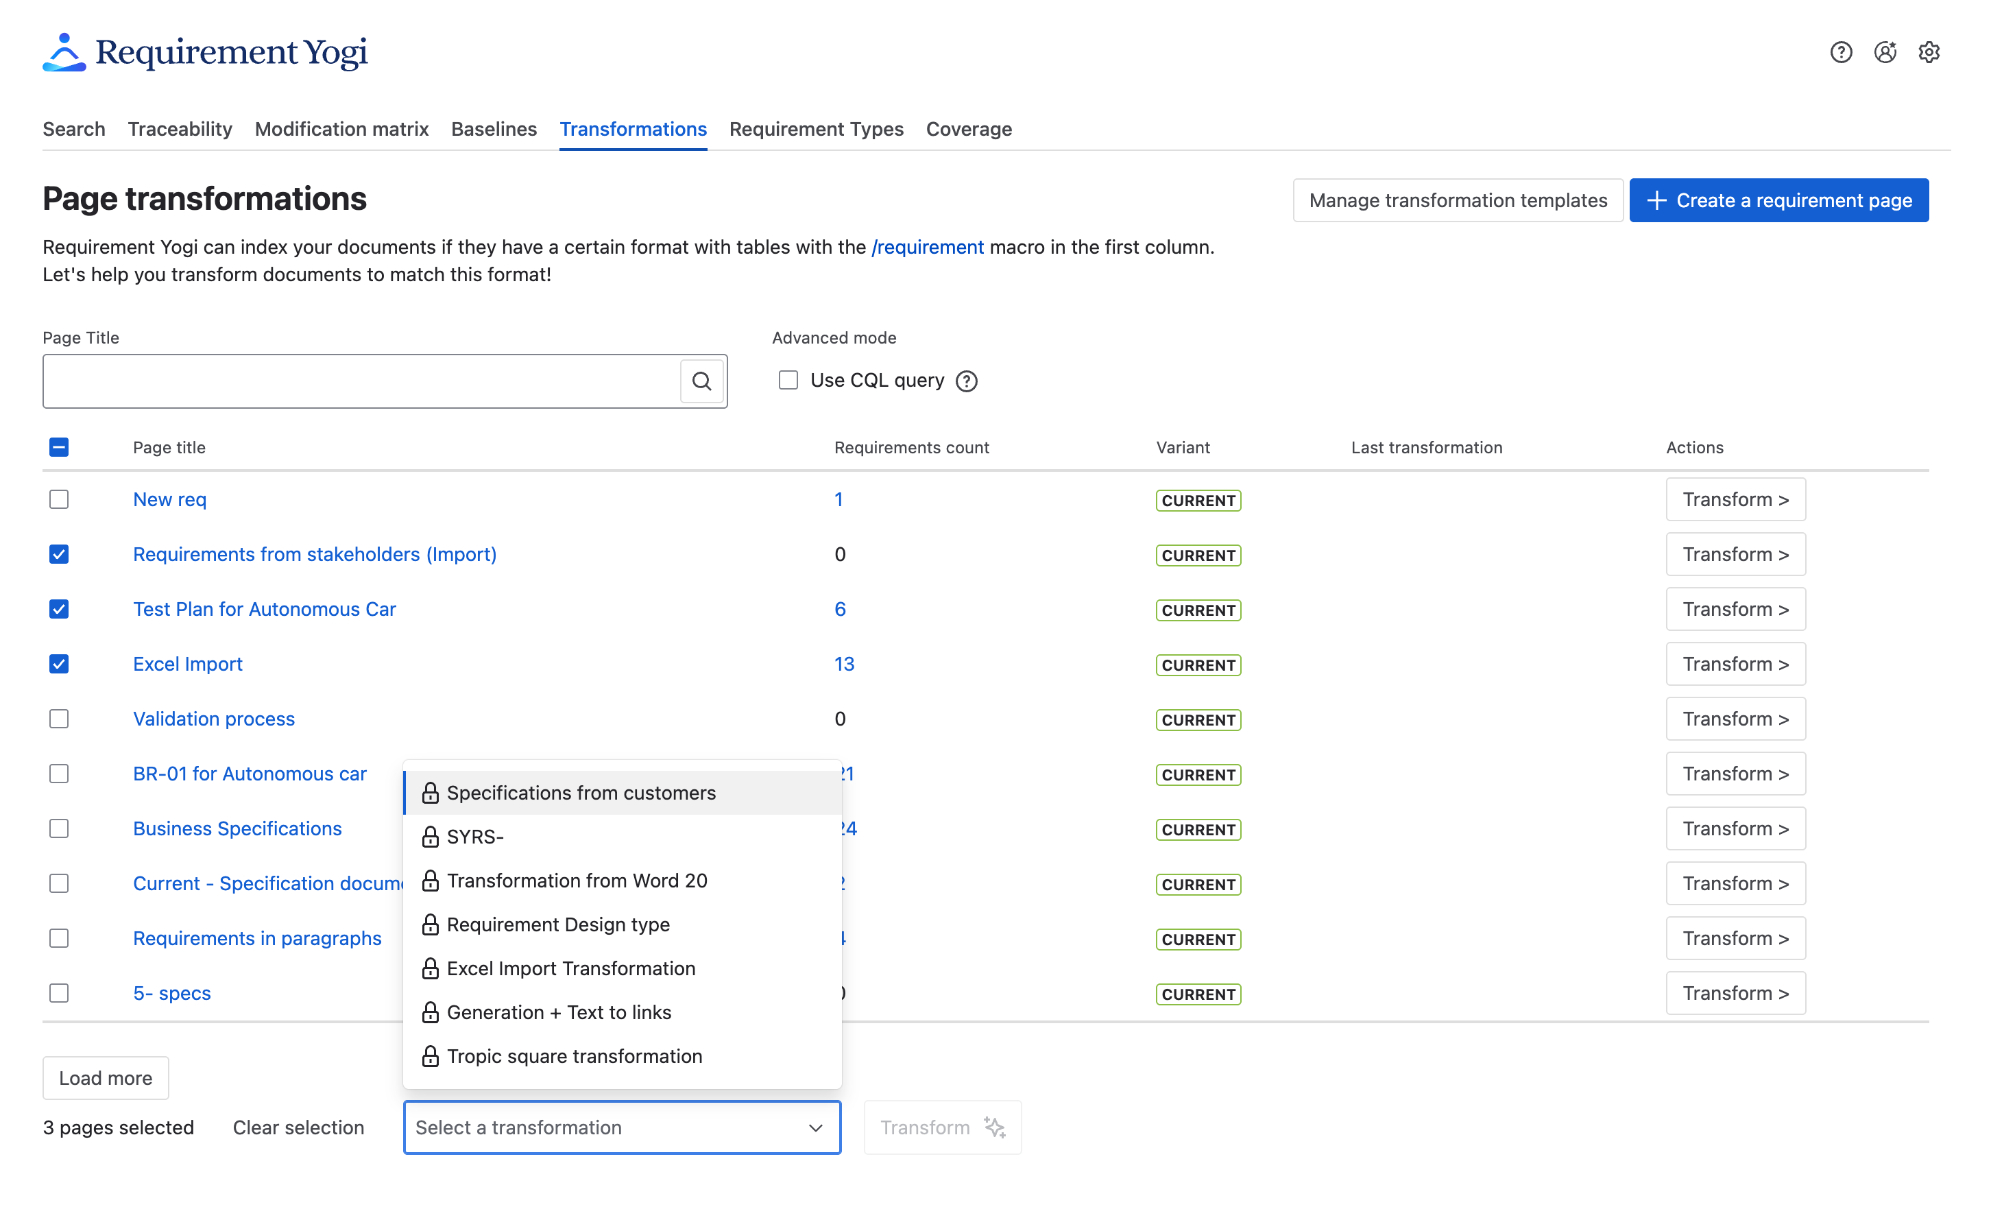The width and height of the screenshot is (1991, 1207).
Task: Click the Requirement Yogi logo icon
Action: click(x=64, y=53)
